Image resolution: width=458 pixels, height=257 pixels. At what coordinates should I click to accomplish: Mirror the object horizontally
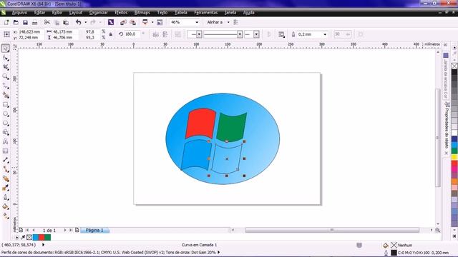click(x=156, y=34)
